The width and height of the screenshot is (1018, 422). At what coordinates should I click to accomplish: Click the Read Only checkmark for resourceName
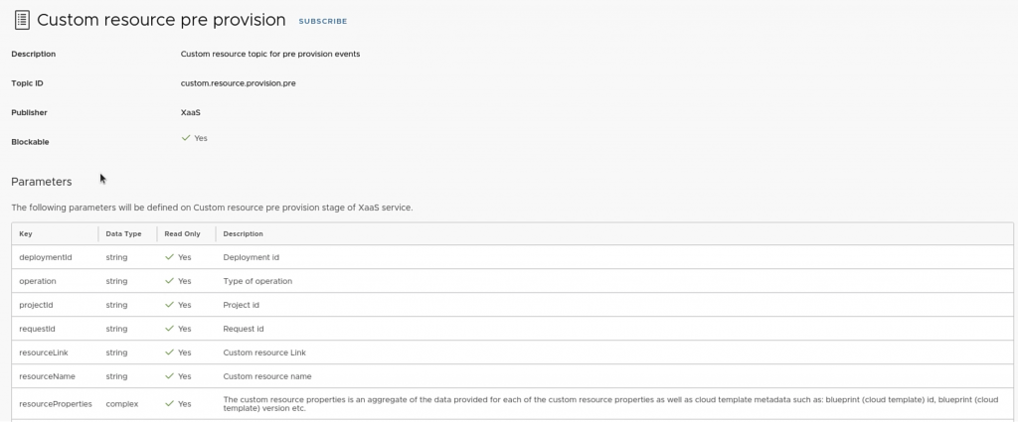pos(170,376)
